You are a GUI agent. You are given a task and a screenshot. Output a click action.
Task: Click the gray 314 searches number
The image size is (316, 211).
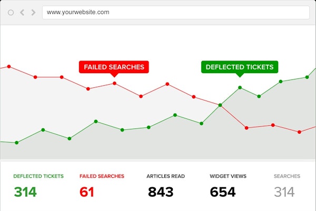coord(284,192)
